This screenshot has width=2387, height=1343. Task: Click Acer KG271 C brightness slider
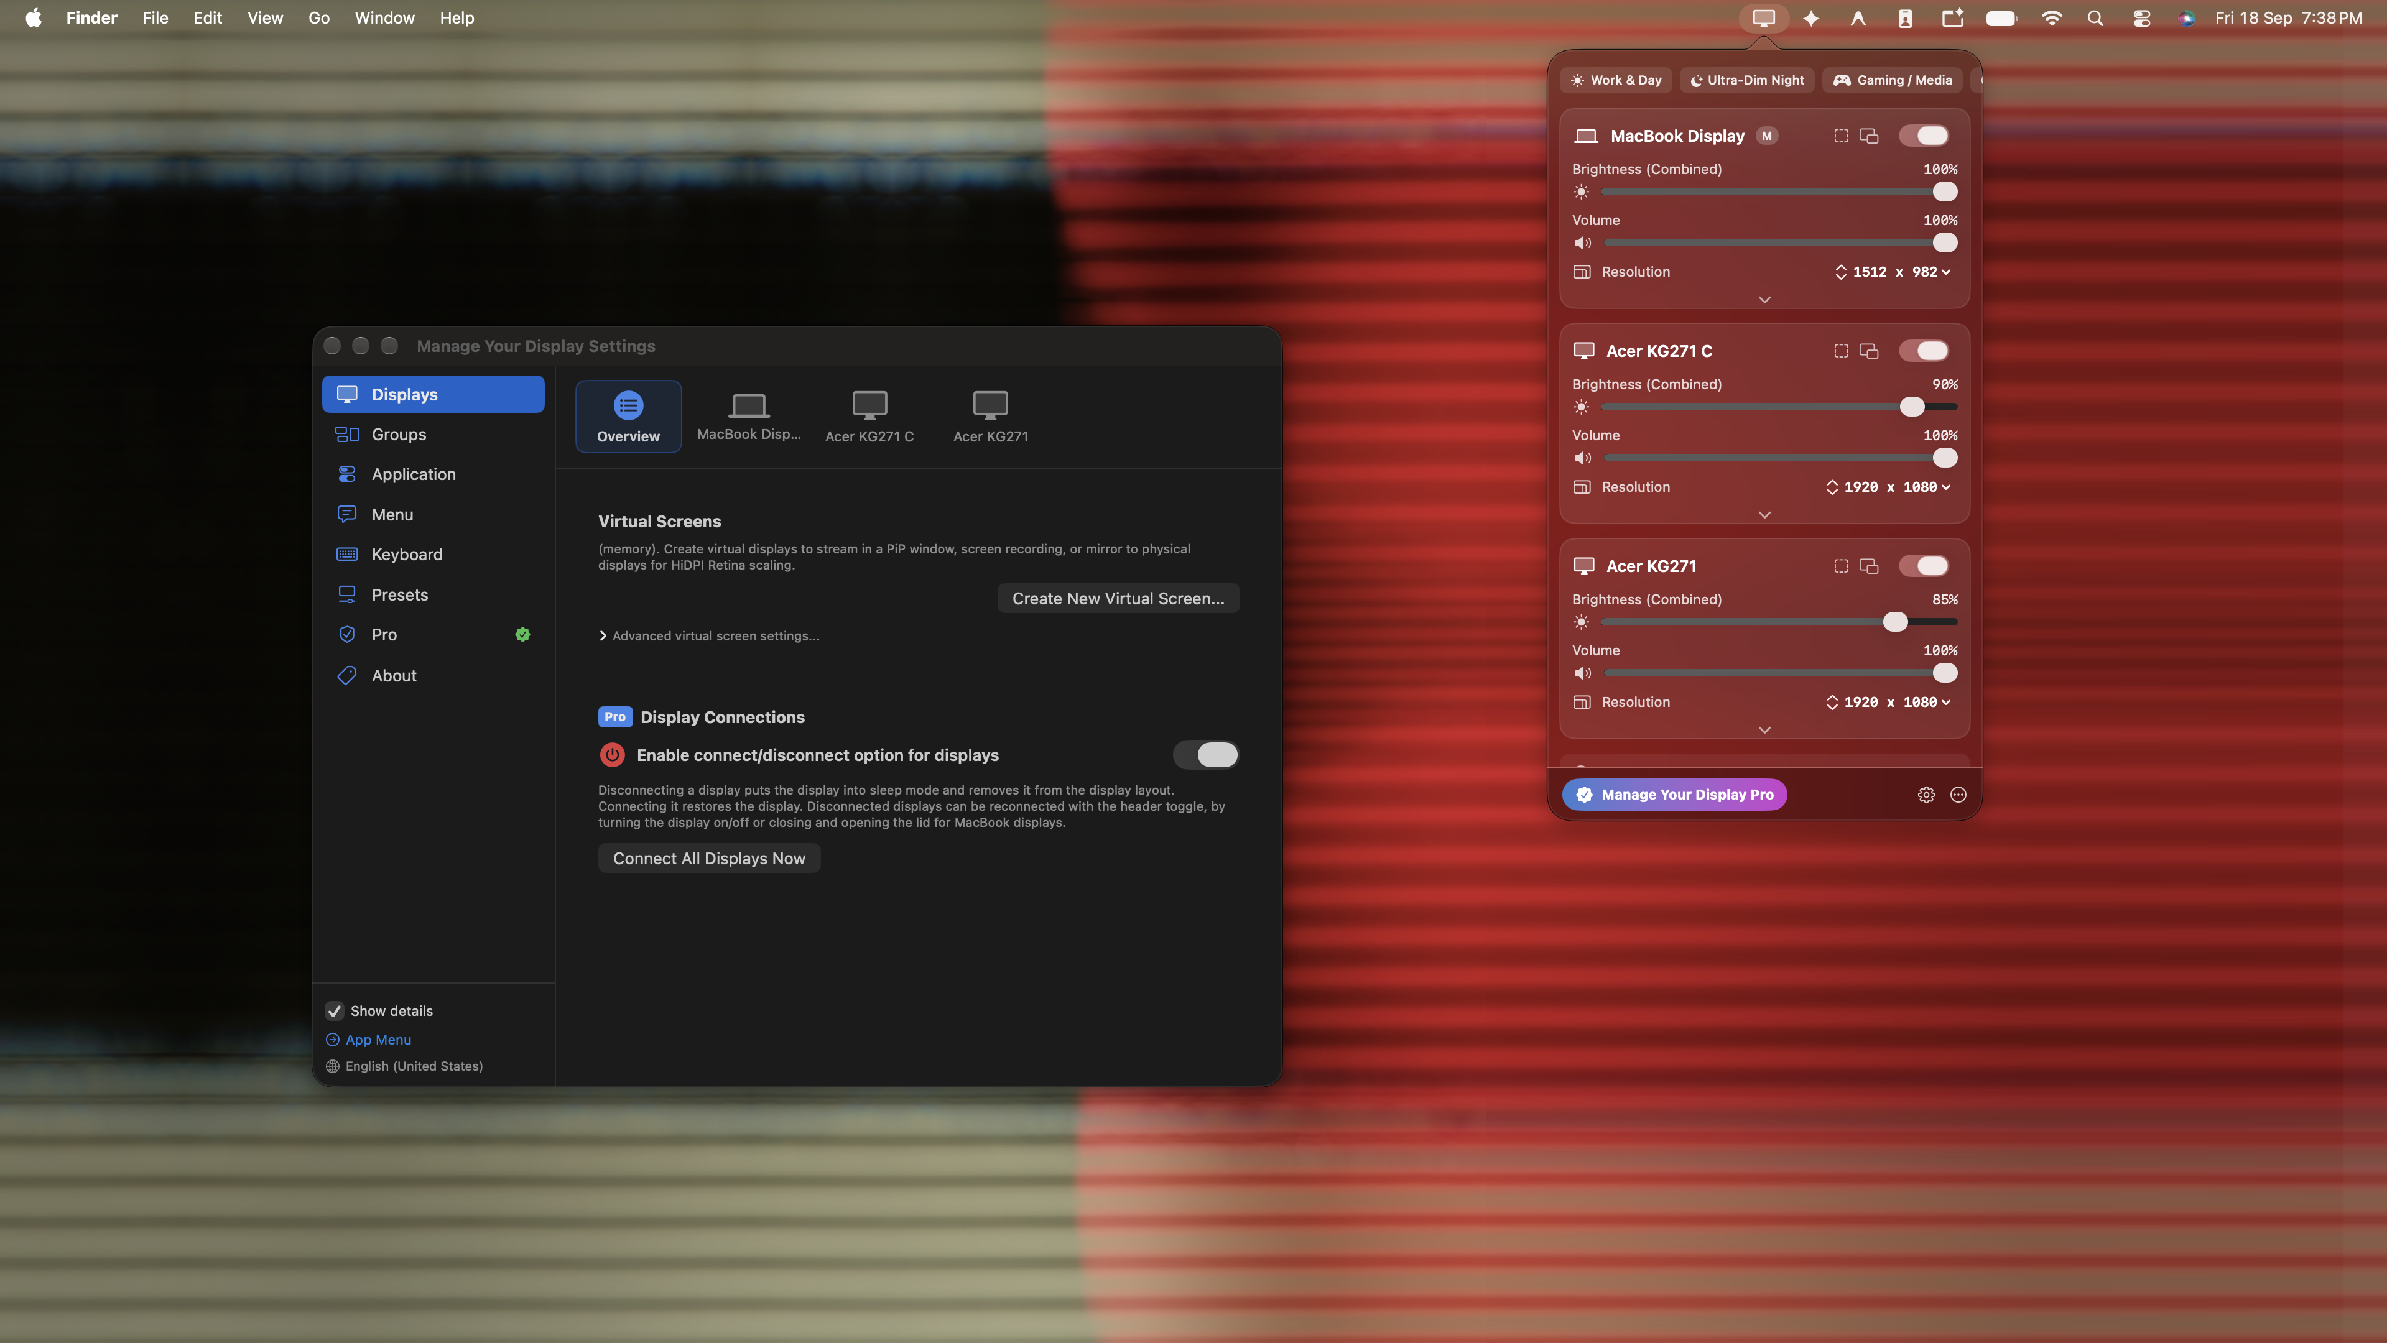[1778, 407]
